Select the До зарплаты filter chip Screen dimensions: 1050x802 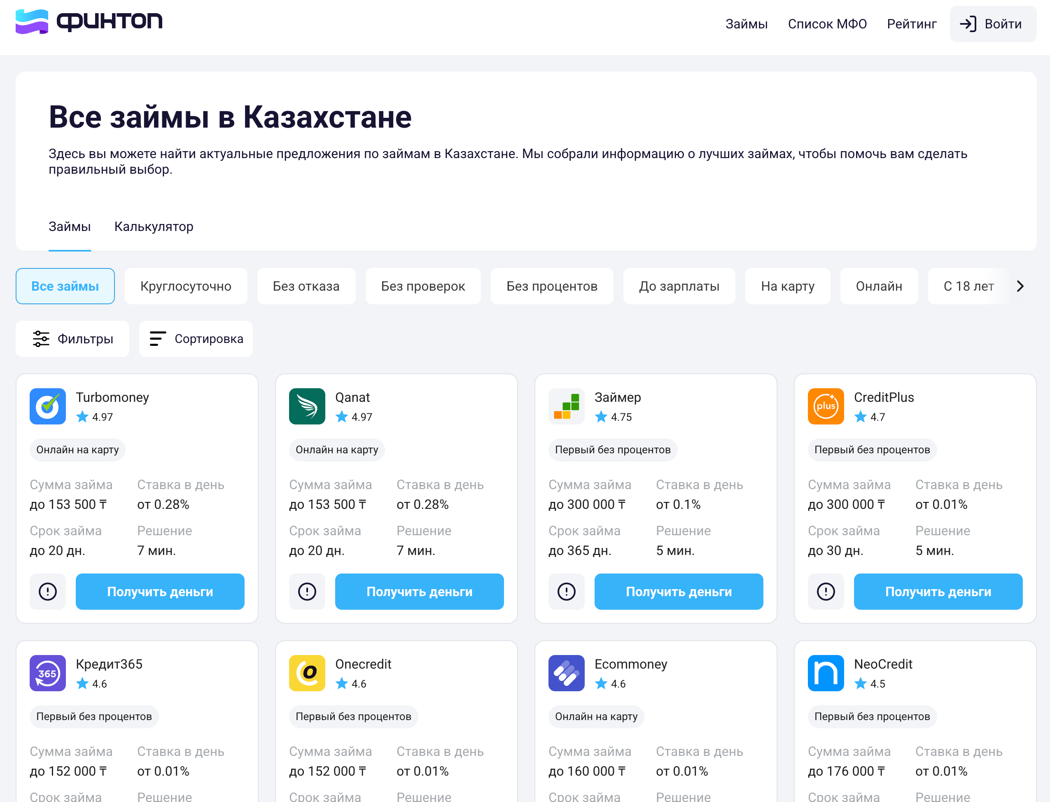pos(679,286)
